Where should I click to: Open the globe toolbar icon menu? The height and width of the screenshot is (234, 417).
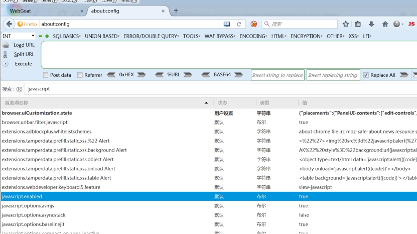(398, 24)
